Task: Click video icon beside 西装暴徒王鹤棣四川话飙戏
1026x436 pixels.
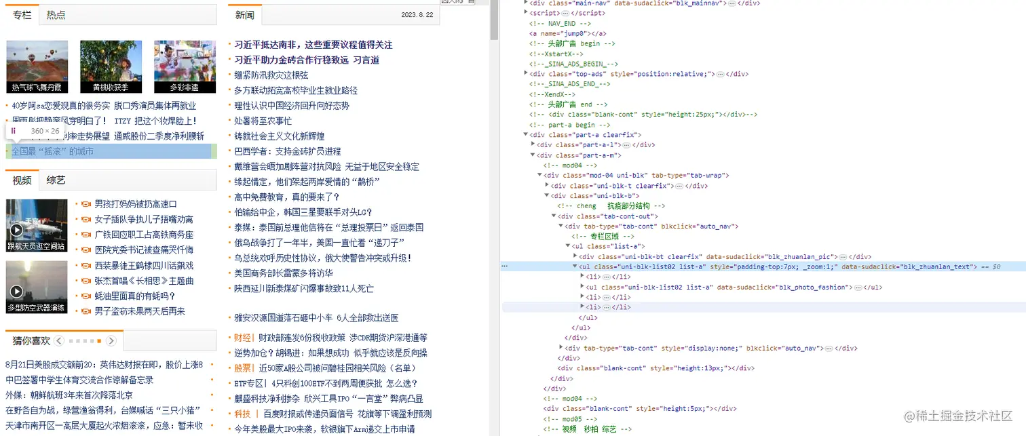Action: 86,265
